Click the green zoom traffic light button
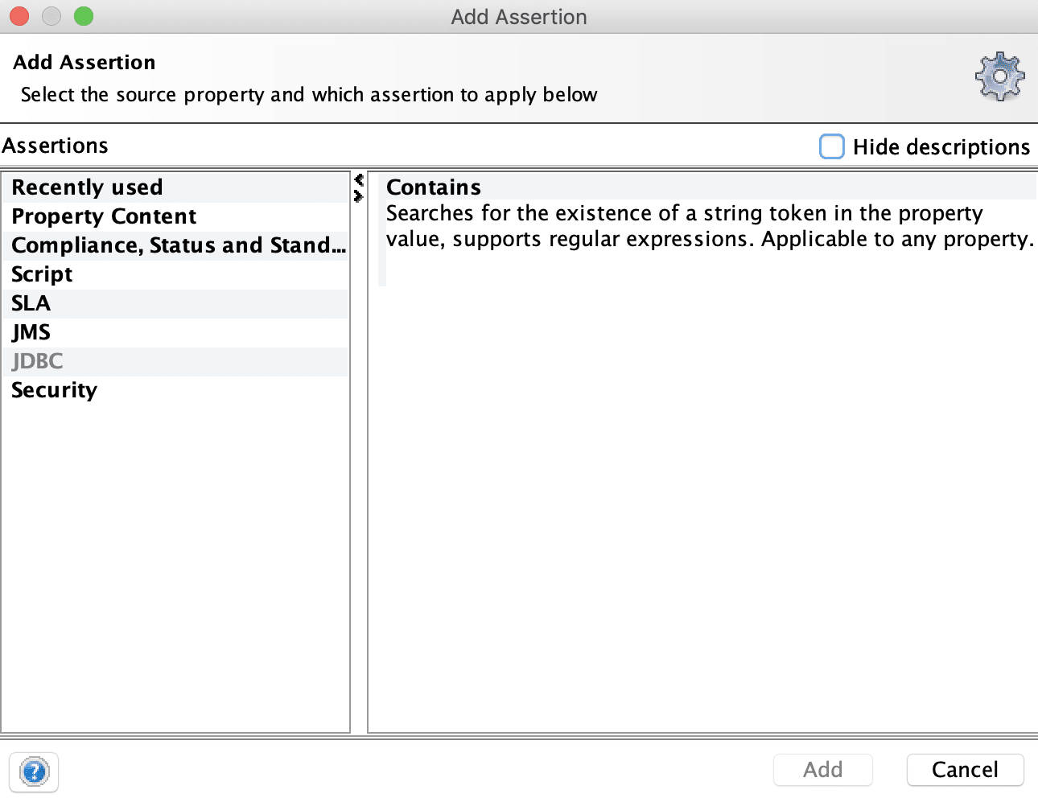The height and width of the screenshot is (798, 1038). click(83, 15)
